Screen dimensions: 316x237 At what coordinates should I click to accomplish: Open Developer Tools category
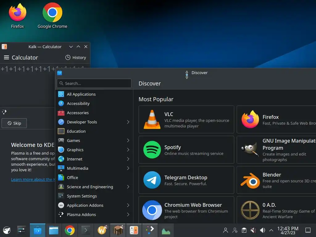(x=94, y=122)
